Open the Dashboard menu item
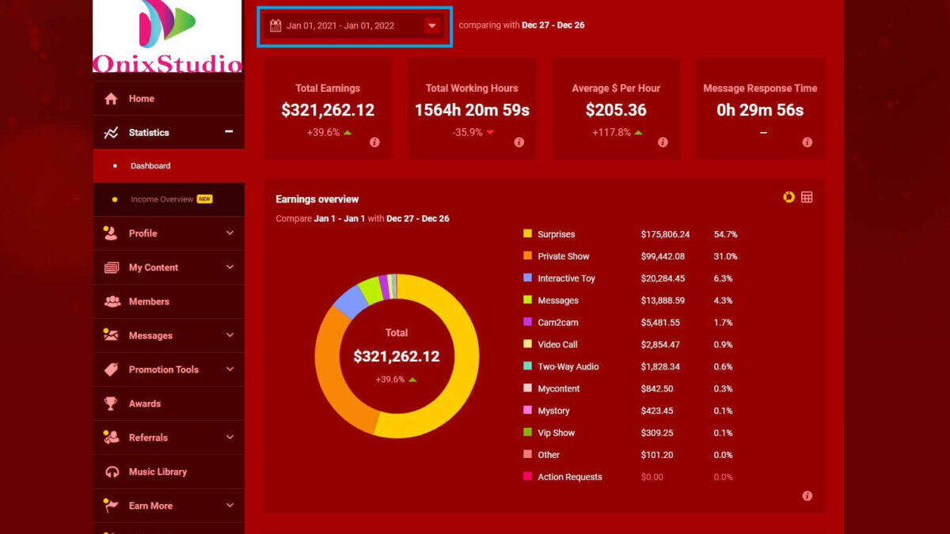Viewport: 950px width, 534px height. point(150,166)
